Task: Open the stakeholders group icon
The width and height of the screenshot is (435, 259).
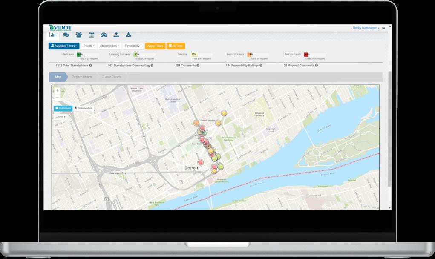Action: [x=79, y=35]
